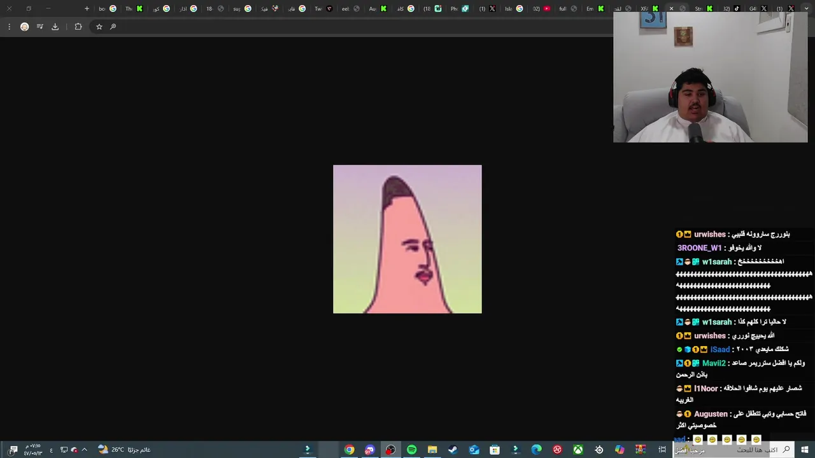Click chat username Augusten

pyautogui.click(x=711, y=414)
